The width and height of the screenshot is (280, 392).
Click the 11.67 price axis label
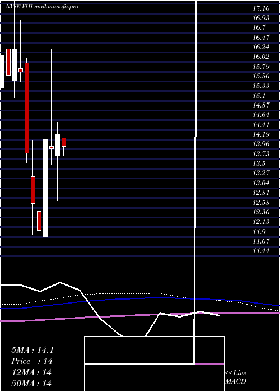(261, 241)
